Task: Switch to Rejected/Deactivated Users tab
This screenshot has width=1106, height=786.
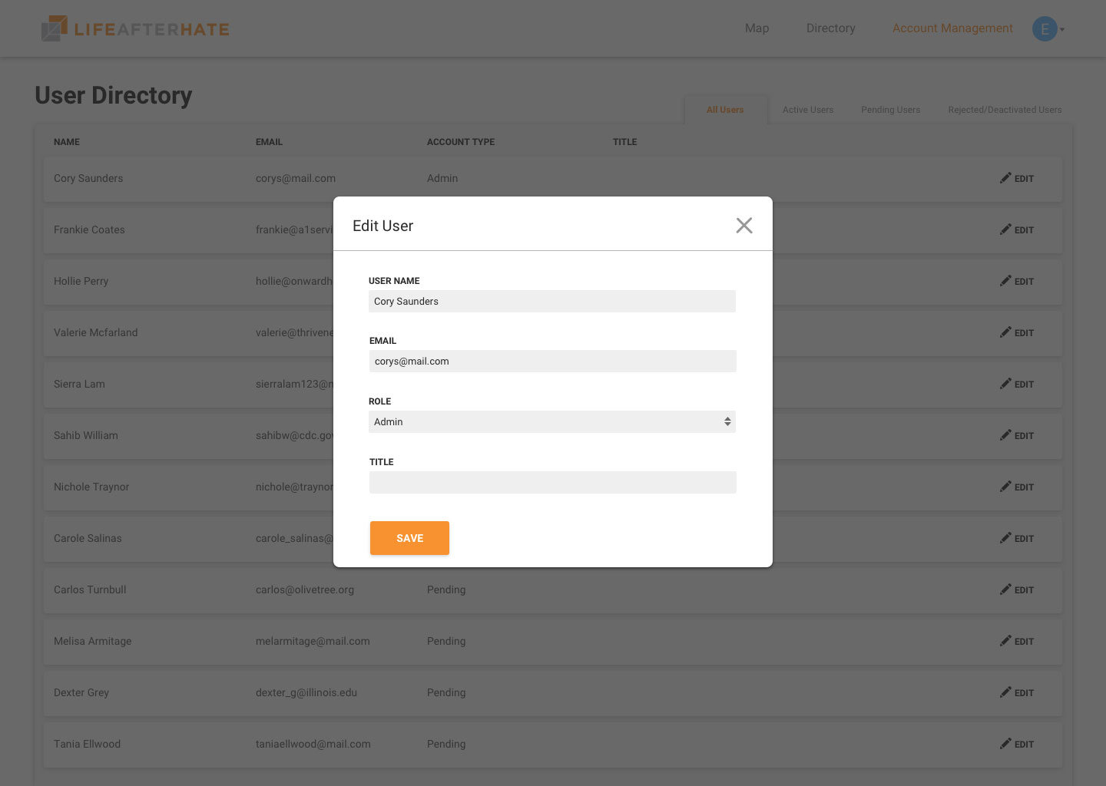Action: click(x=1005, y=110)
